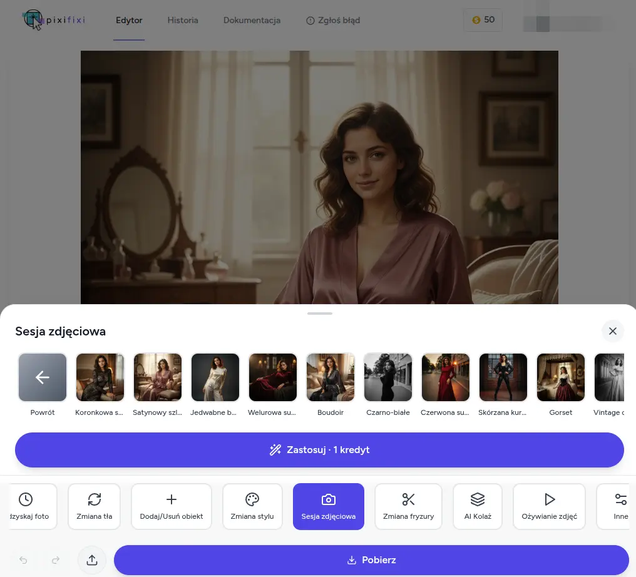Select the Ożywianie zdjęć play tool
The height and width of the screenshot is (577, 636).
point(549,506)
